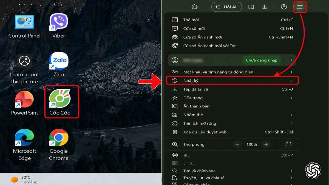Click the history clock icon beside Nhật ký

[175, 81]
